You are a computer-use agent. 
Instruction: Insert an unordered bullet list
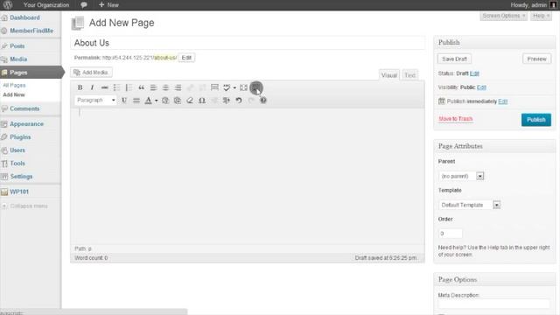116,87
